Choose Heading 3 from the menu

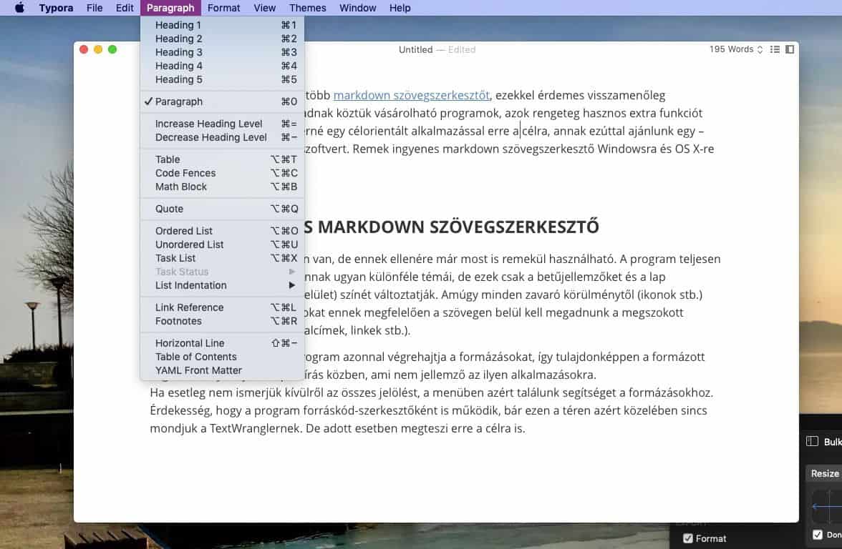tap(222, 52)
